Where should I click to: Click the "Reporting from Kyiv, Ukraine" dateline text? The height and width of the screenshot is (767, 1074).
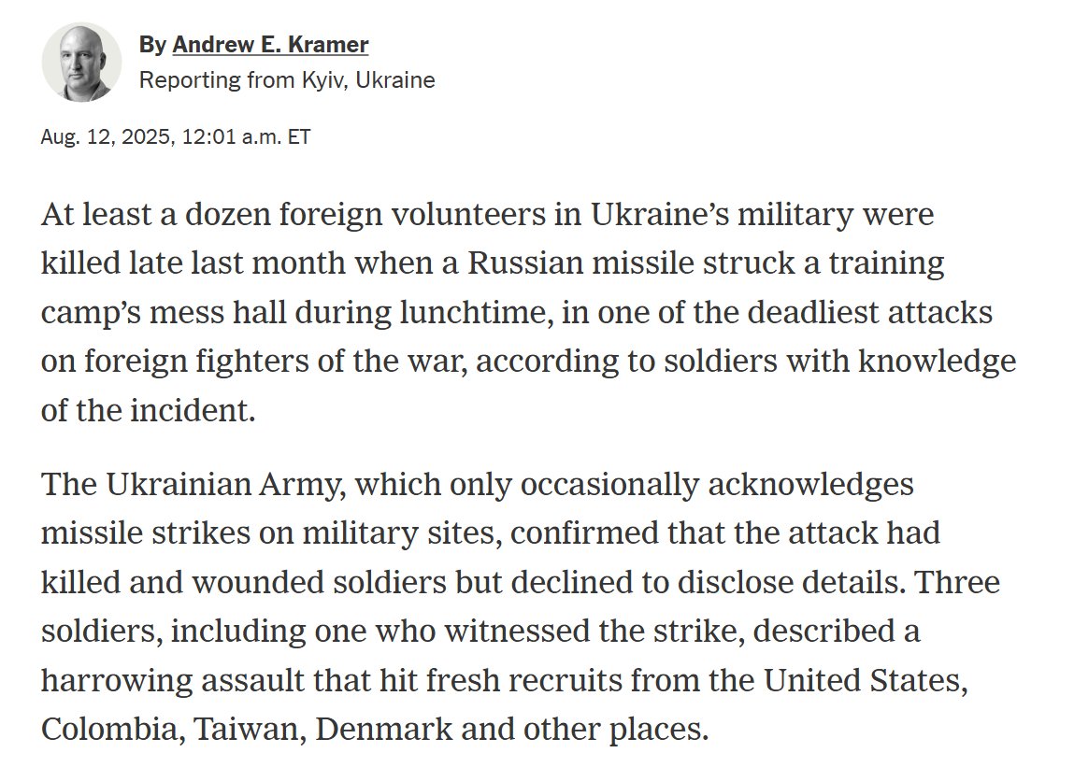click(x=287, y=80)
